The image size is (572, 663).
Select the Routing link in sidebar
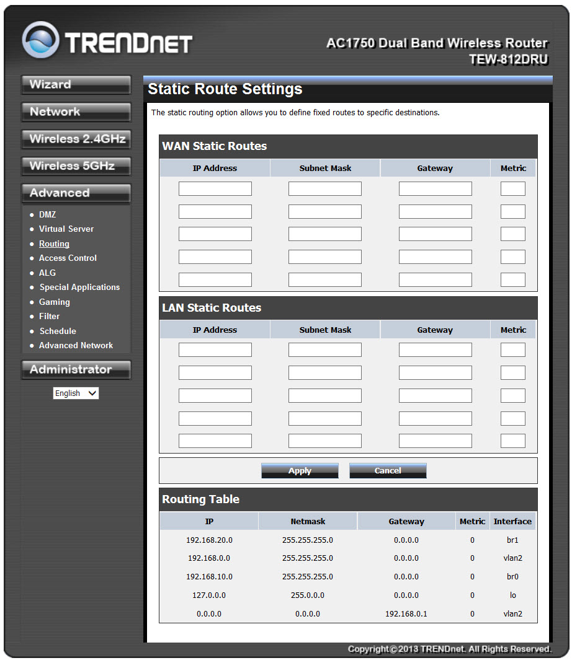pos(54,244)
